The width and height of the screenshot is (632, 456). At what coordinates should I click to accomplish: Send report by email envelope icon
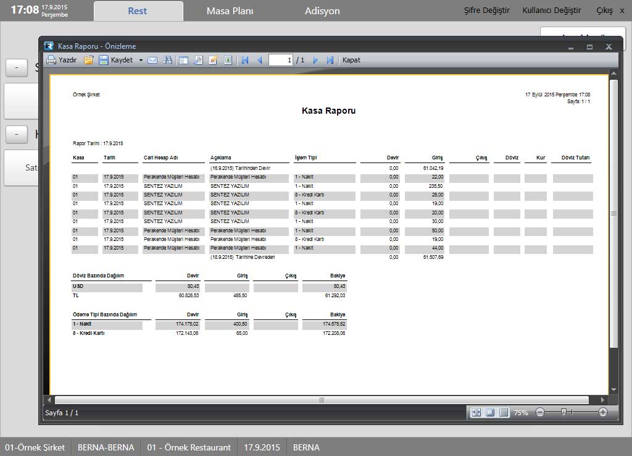152,60
